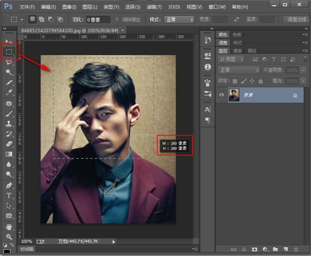Select the Move tool

click(8, 42)
